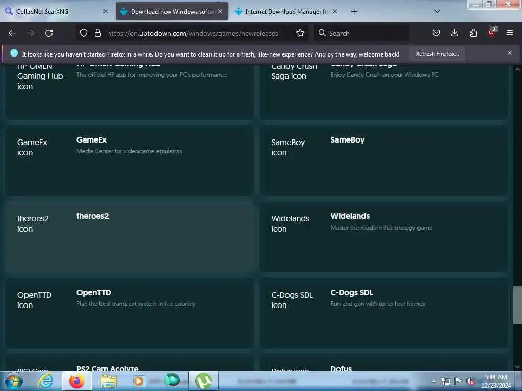Open the Windows Start menu
Screen dimensions: 522x391
pyautogui.click(x=13, y=381)
